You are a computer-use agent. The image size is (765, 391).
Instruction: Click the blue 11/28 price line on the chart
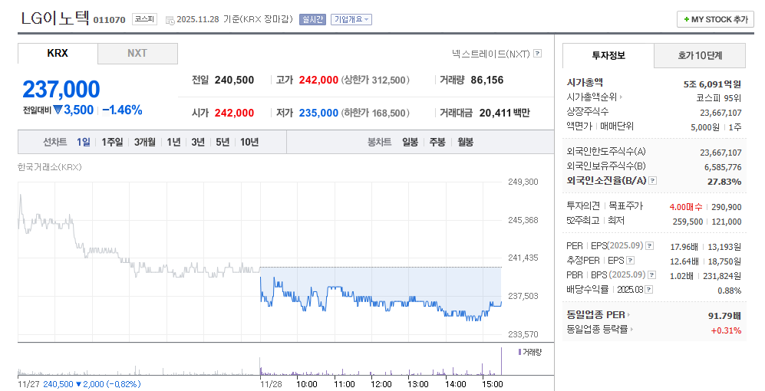pos(381,301)
